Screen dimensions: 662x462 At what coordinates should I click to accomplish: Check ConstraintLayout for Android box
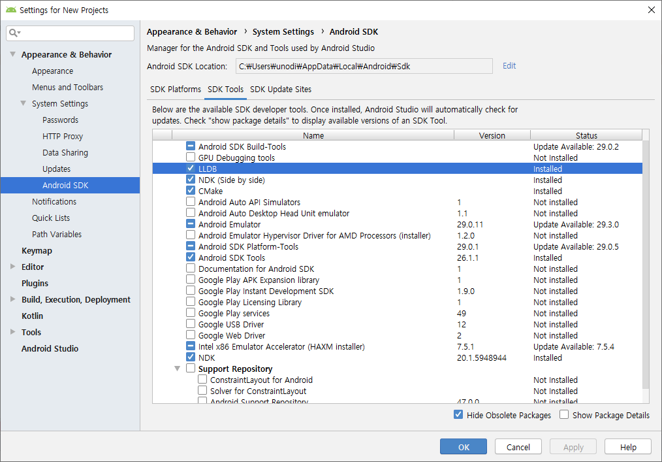coord(202,380)
